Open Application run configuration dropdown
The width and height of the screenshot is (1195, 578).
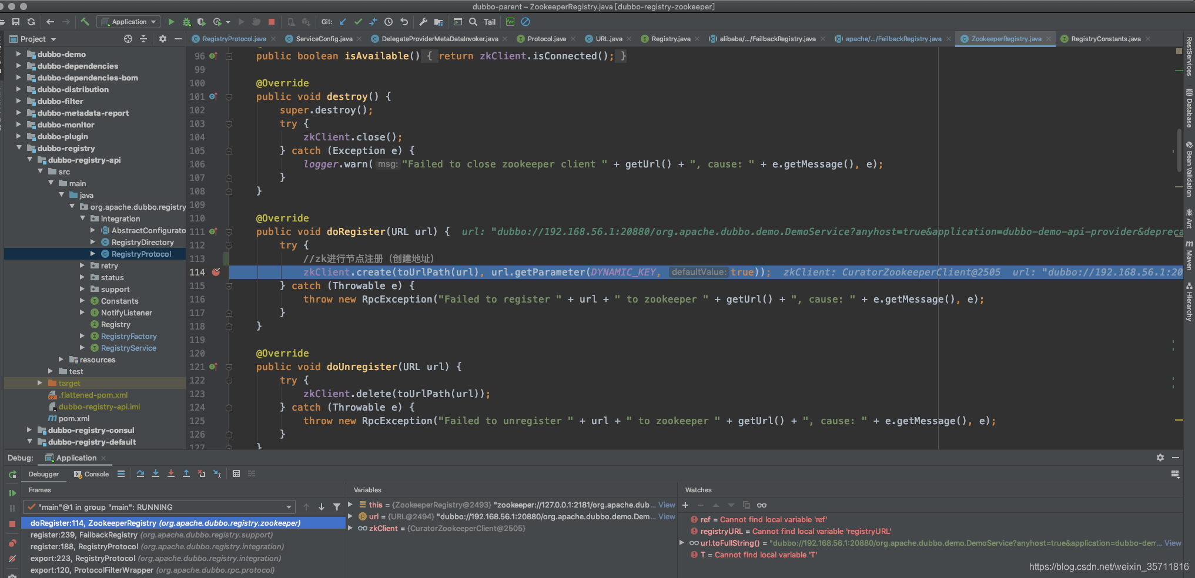pyautogui.click(x=129, y=22)
